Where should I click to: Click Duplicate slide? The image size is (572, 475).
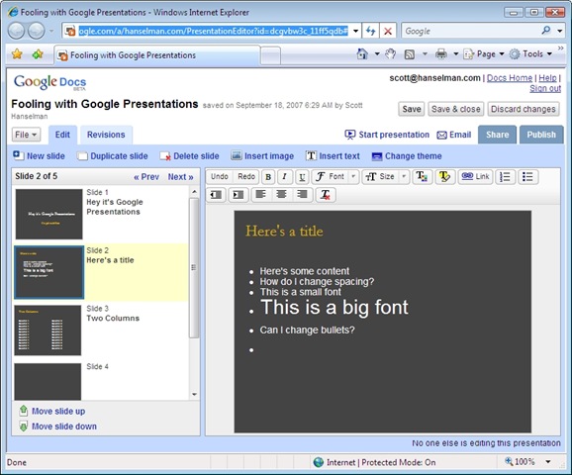pyautogui.click(x=113, y=156)
